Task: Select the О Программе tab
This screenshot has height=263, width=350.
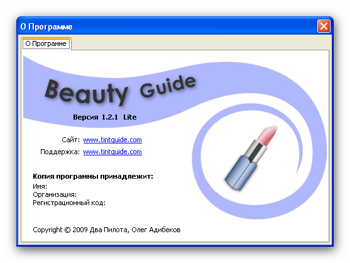Action: tap(46, 43)
